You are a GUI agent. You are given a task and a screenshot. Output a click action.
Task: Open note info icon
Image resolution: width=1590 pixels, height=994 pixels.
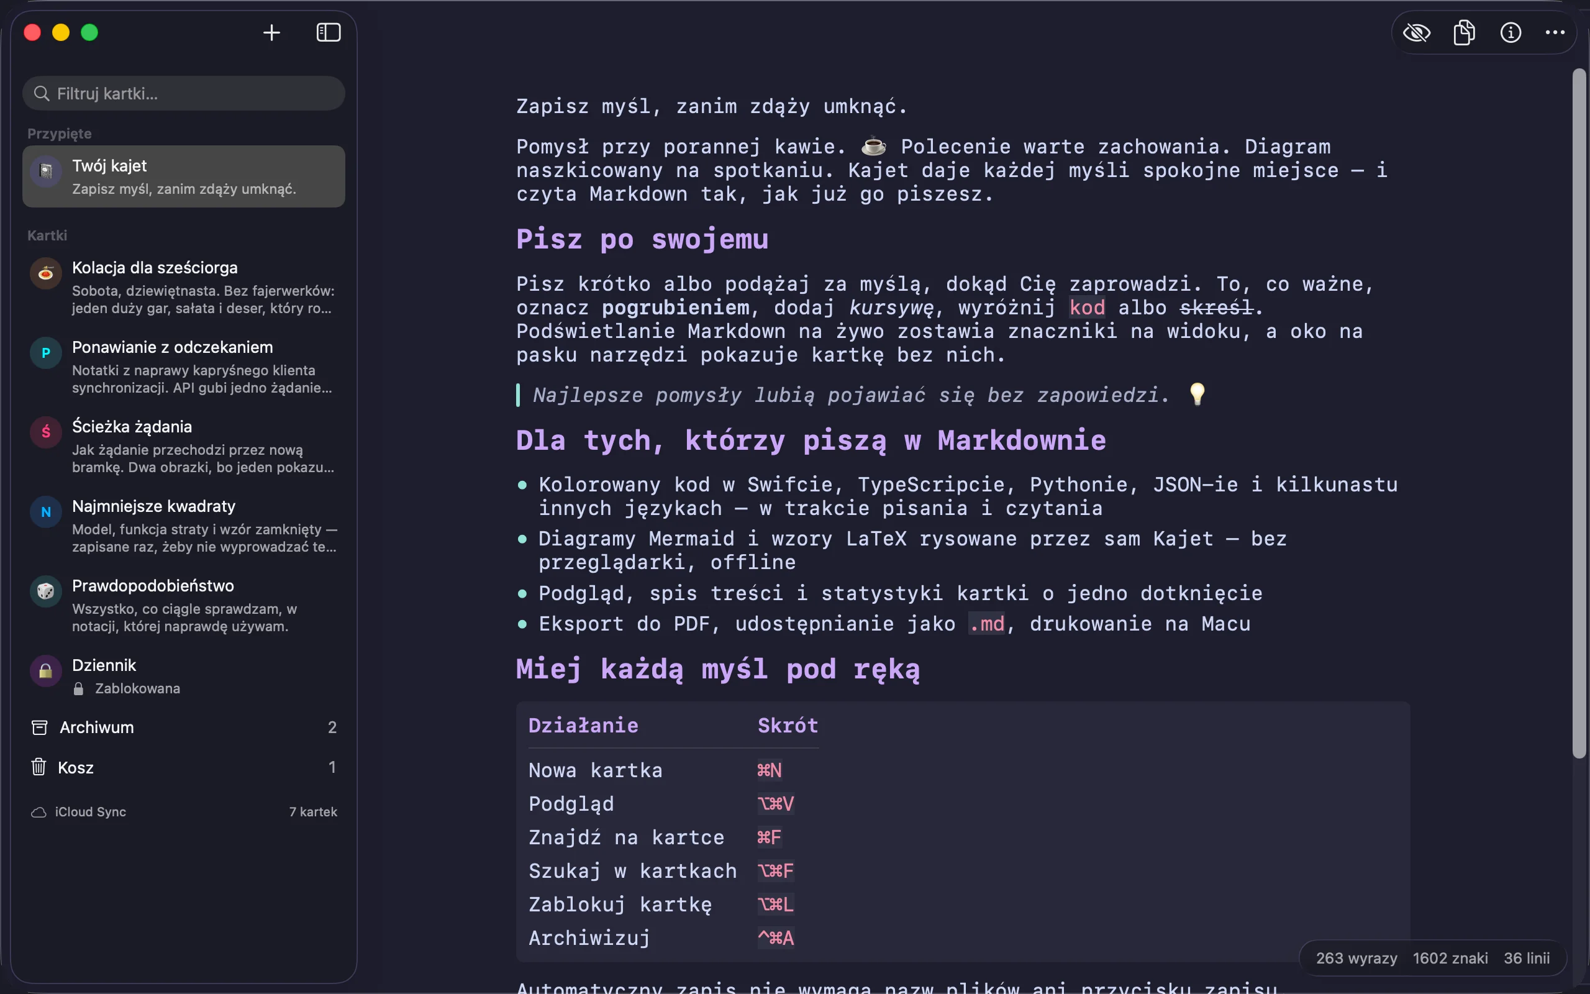point(1510,33)
